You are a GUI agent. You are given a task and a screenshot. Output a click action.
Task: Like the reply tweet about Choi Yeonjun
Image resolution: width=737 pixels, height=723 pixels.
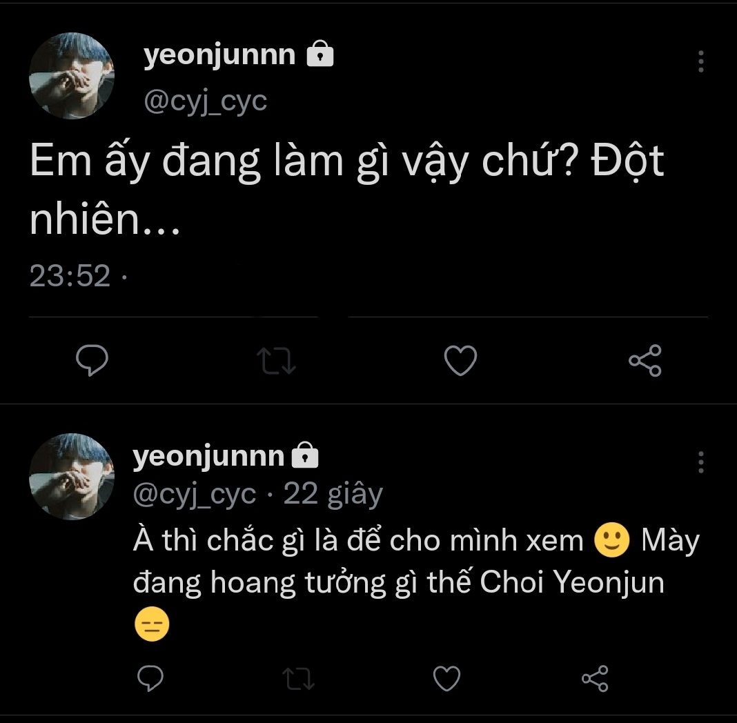click(446, 679)
